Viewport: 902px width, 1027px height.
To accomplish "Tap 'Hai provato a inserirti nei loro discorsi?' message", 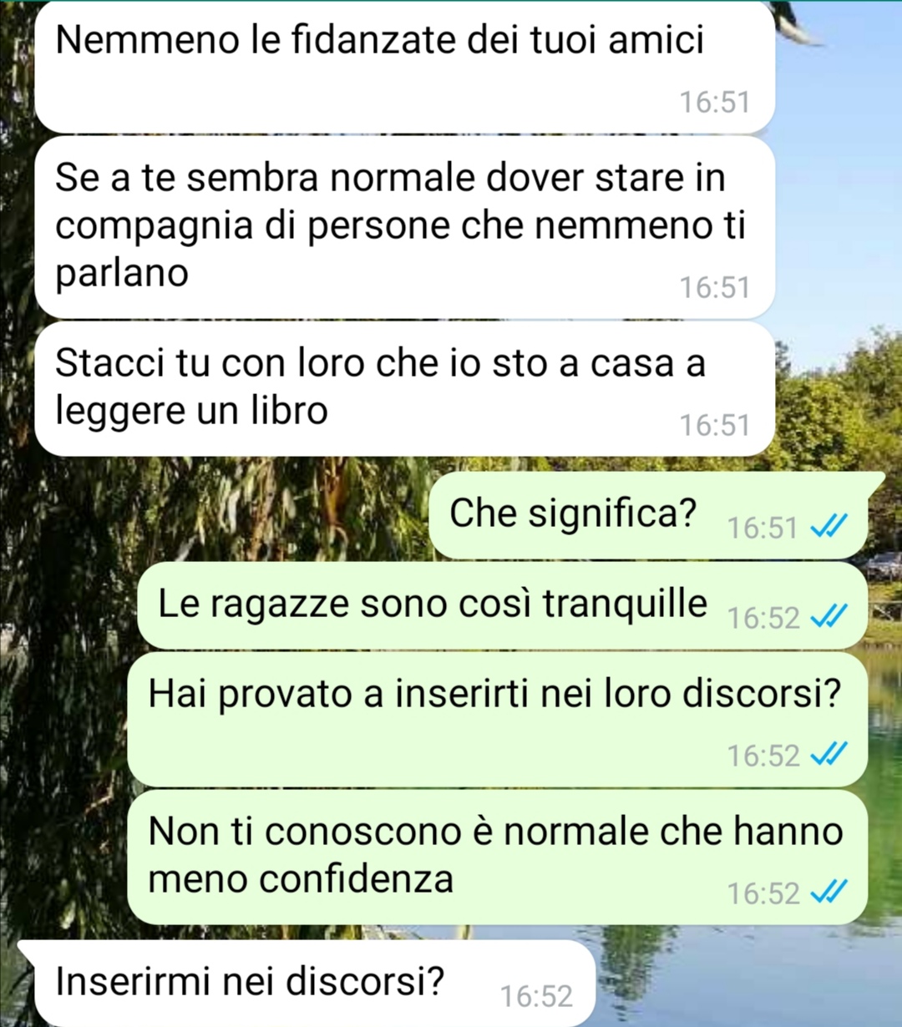I will point(497,720).
